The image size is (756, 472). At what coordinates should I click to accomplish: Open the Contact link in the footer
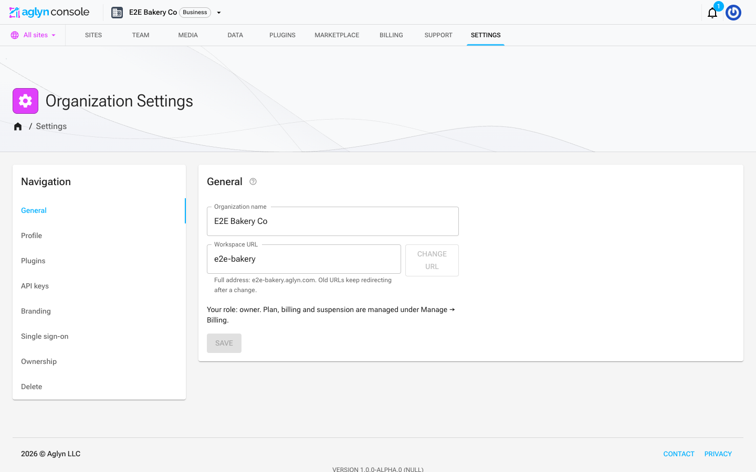point(679,454)
